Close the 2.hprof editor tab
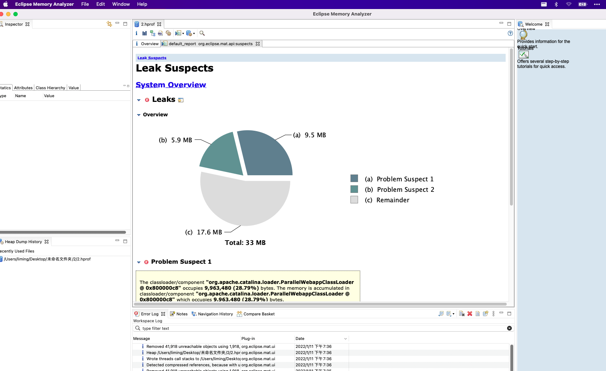 click(x=159, y=24)
